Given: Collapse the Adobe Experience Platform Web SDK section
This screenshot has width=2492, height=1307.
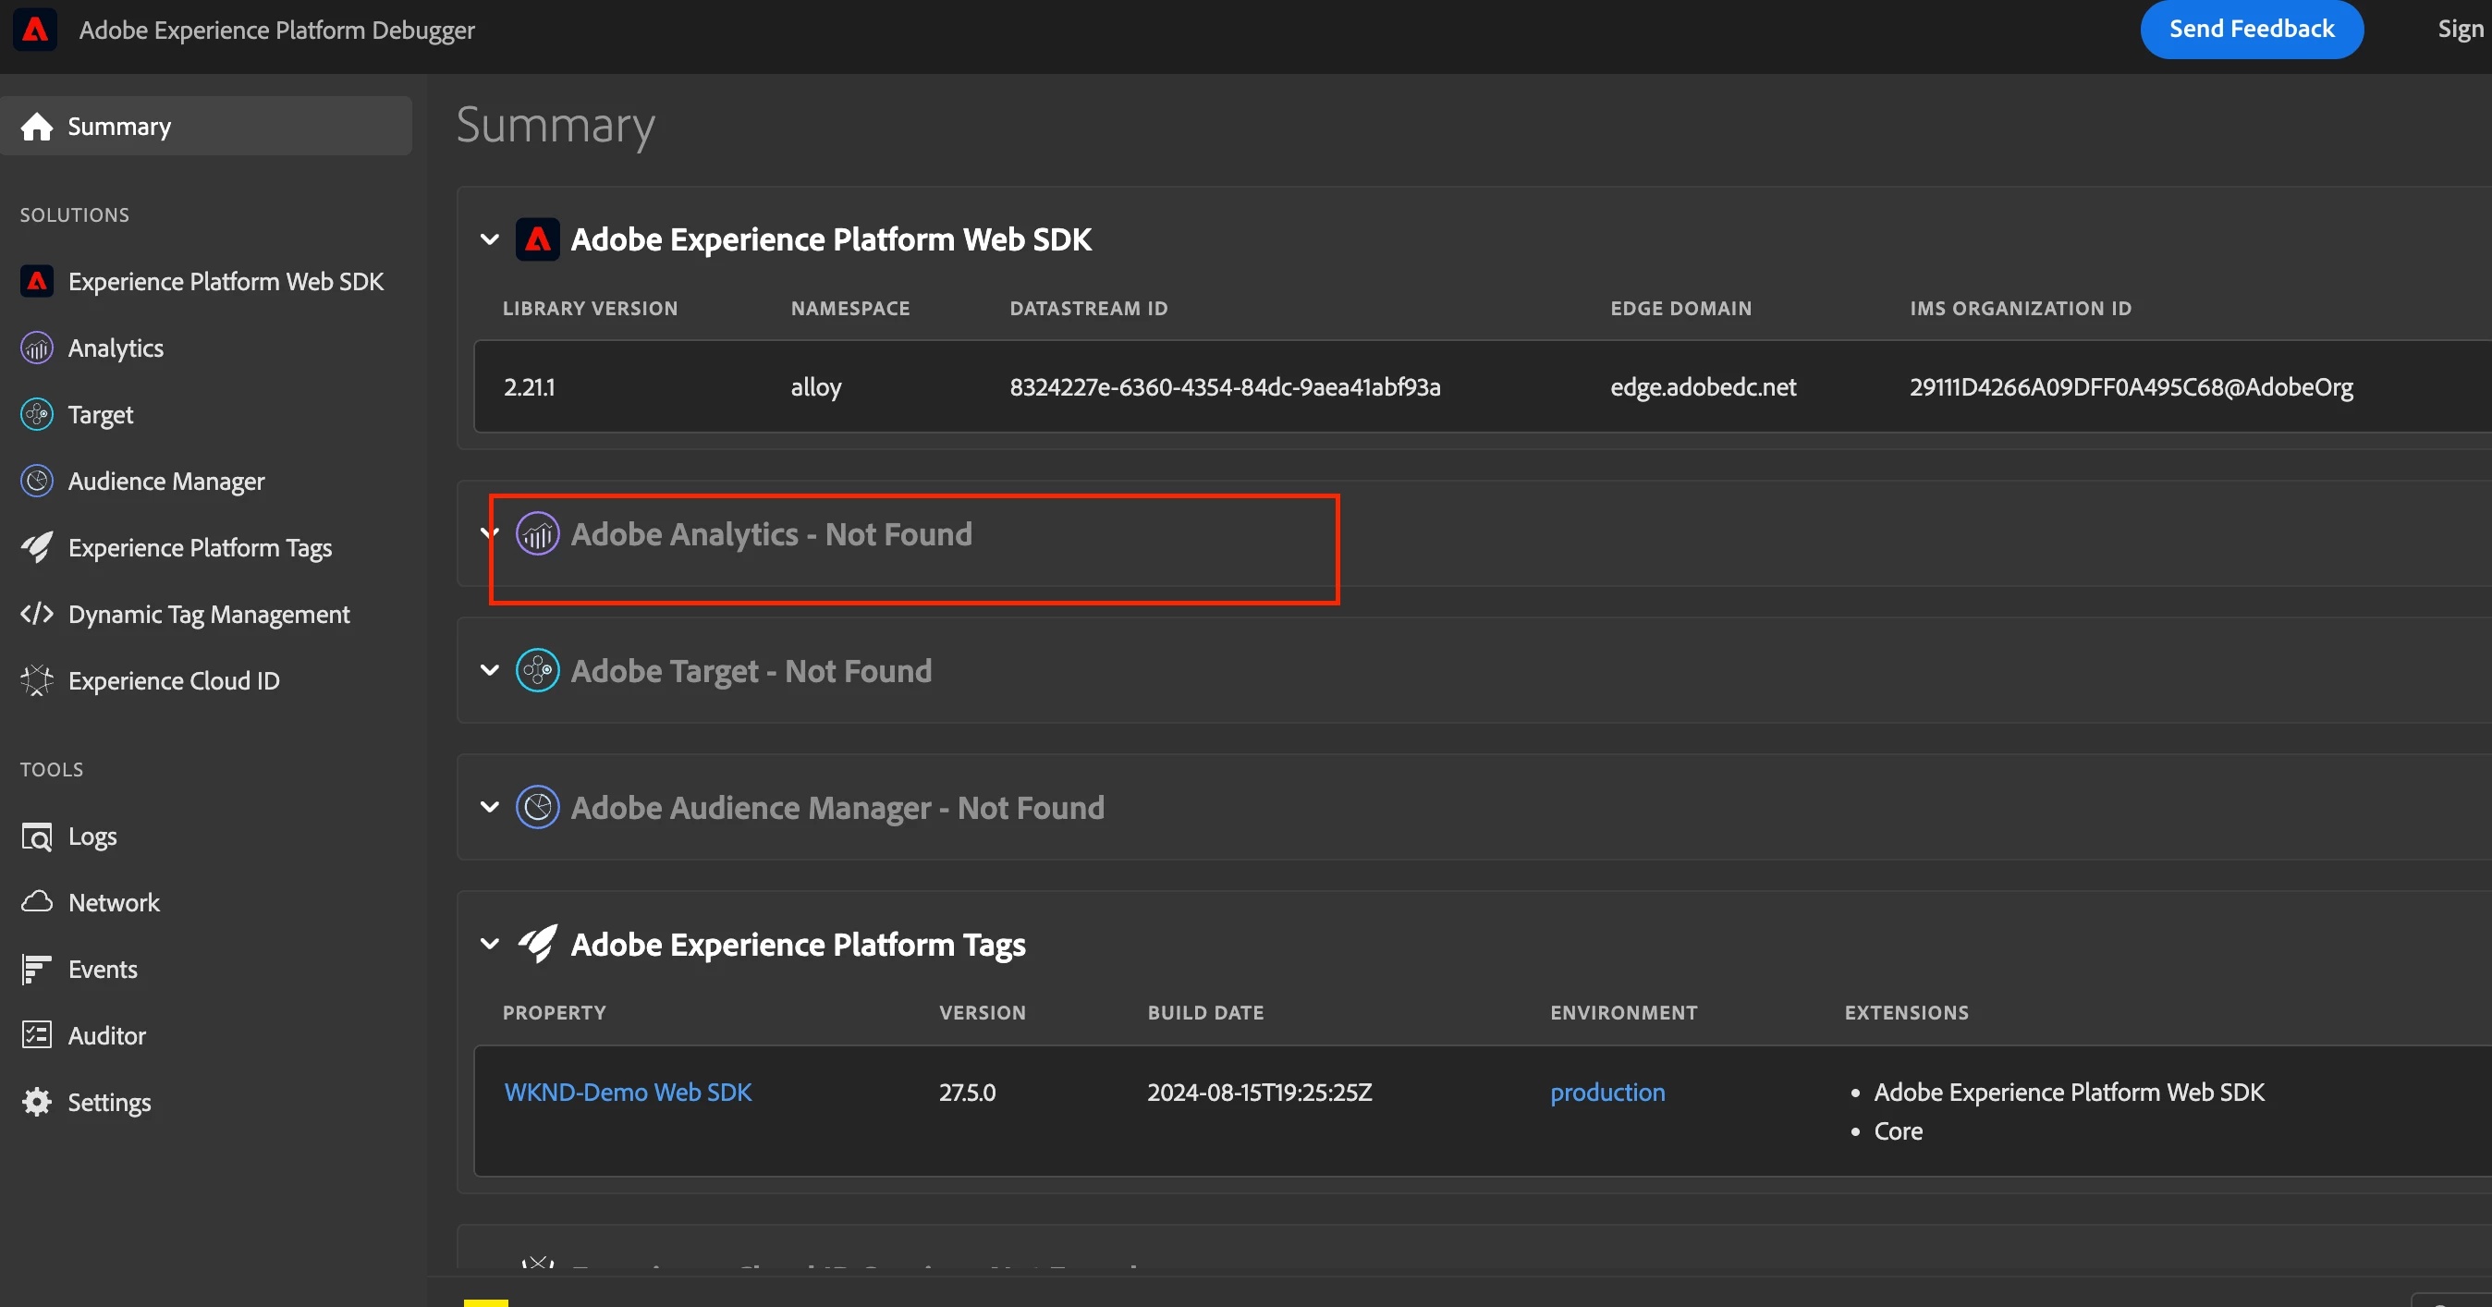Looking at the screenshot, I should (490, 240).
